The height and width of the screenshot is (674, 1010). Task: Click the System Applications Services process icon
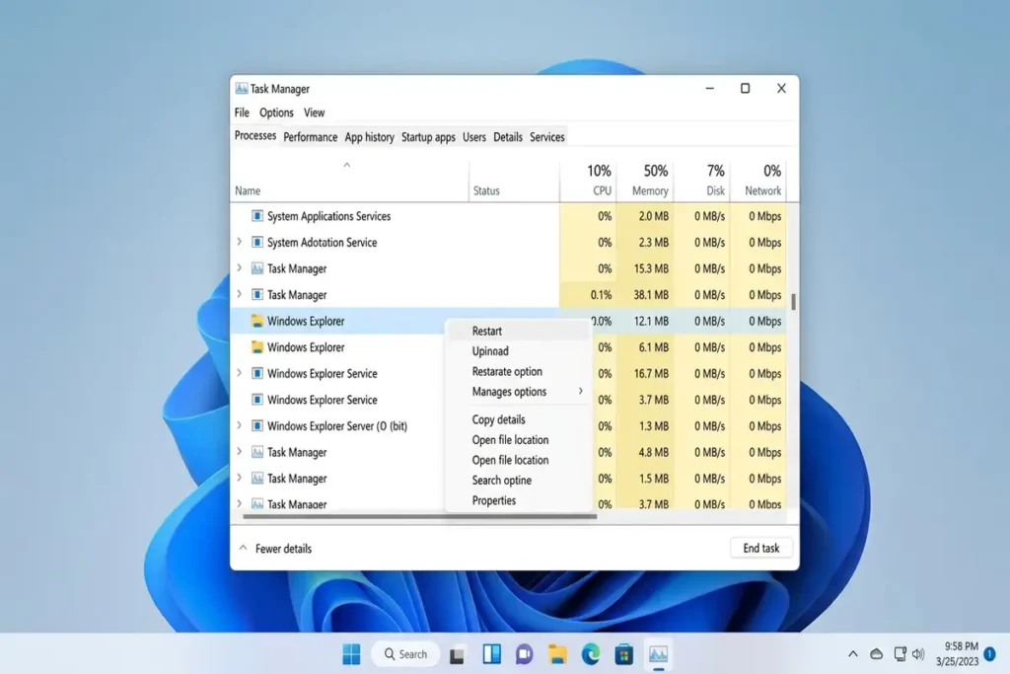[x=257, y=216]
